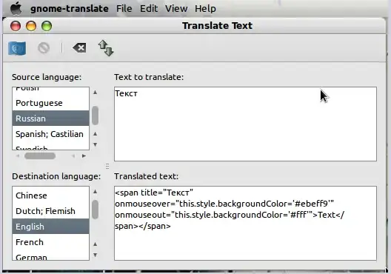Click destination list top scroll-up arrow
This screenshot has width=391, height=274.
(x=95, y=192)
